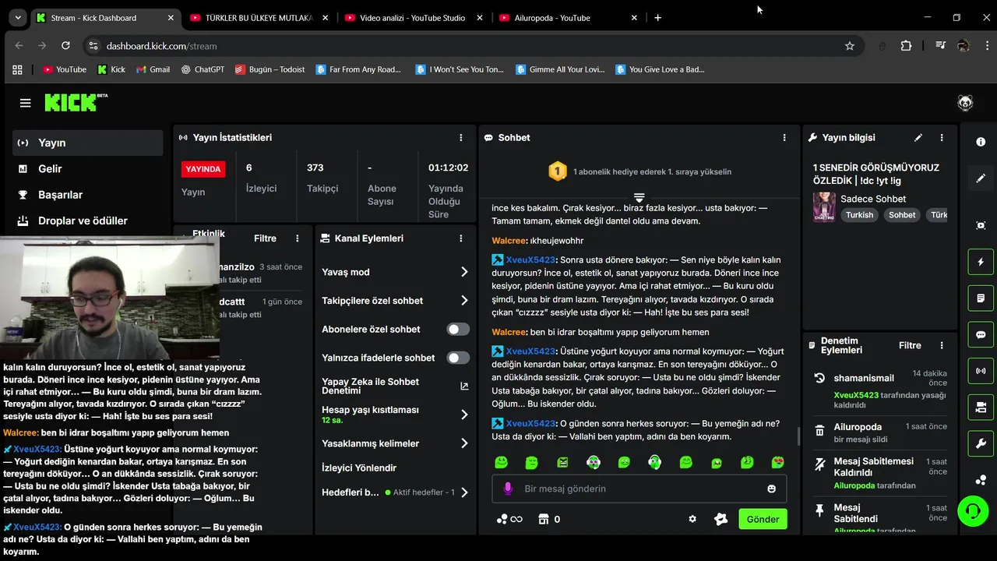Click the purple microphone icon in message box
997x561 pixels.
(508, 489)
